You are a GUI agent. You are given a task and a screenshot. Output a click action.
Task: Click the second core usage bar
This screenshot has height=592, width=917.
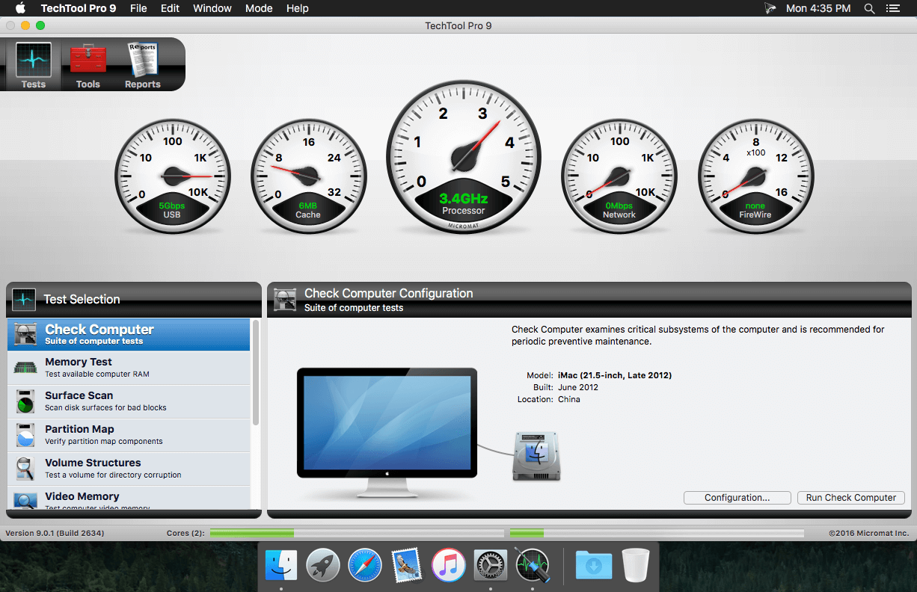click(657, 533)
